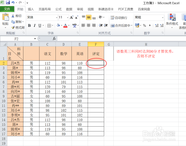Expand the Name Box dropdown arrow
This screenshot has width=186, height=146.
(x=35, y=39)
